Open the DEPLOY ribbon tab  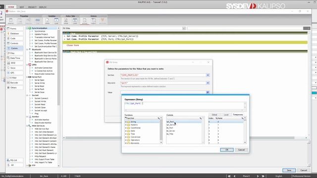(x=43, y=7)
